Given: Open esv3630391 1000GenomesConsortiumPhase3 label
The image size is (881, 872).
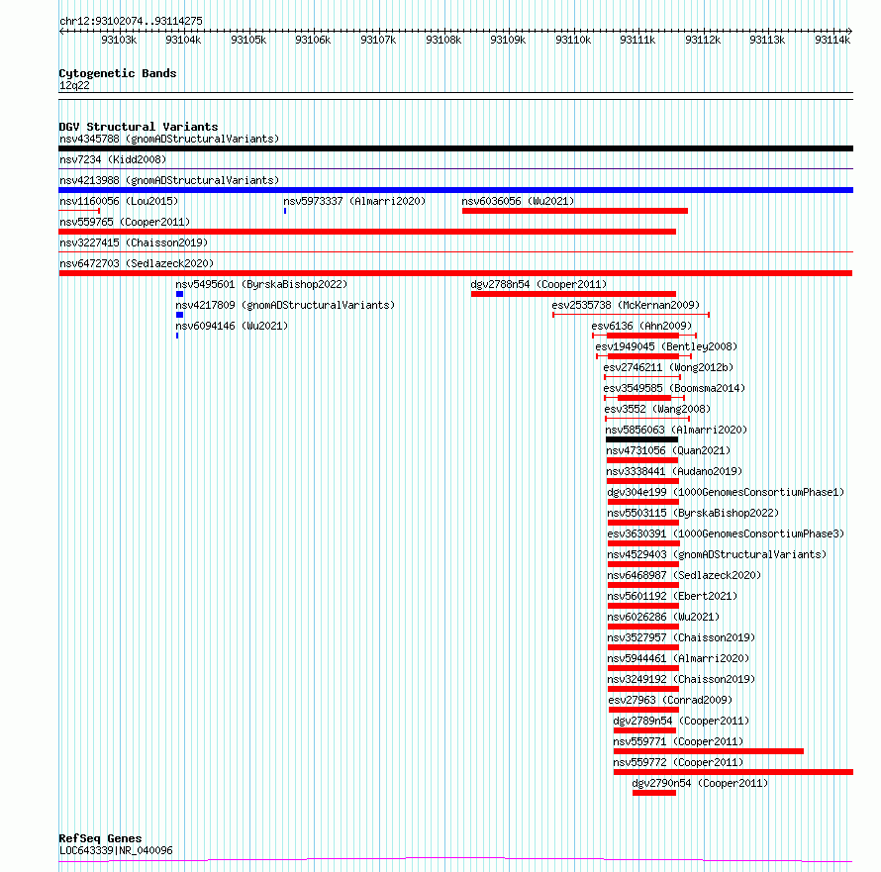Looking at the screenshot, I should point(726,533).
